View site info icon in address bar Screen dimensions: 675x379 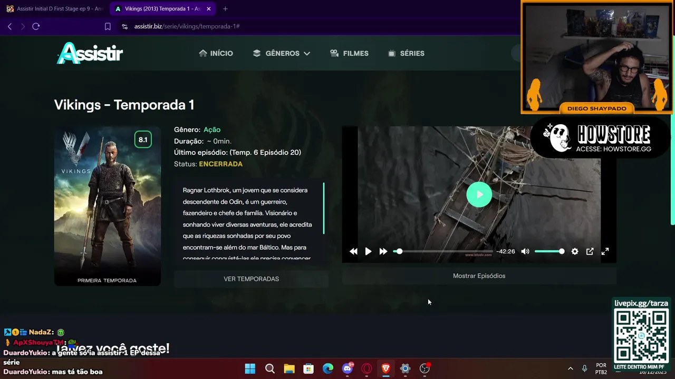(x=124, y=26)
